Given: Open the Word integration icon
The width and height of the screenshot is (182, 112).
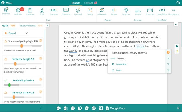Looking at the screenshot, I should click(x=66, y=108).
